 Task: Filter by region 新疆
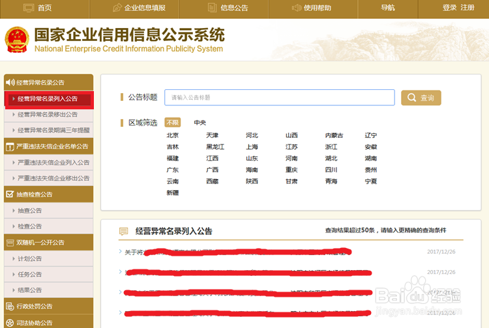click(173, 193)
